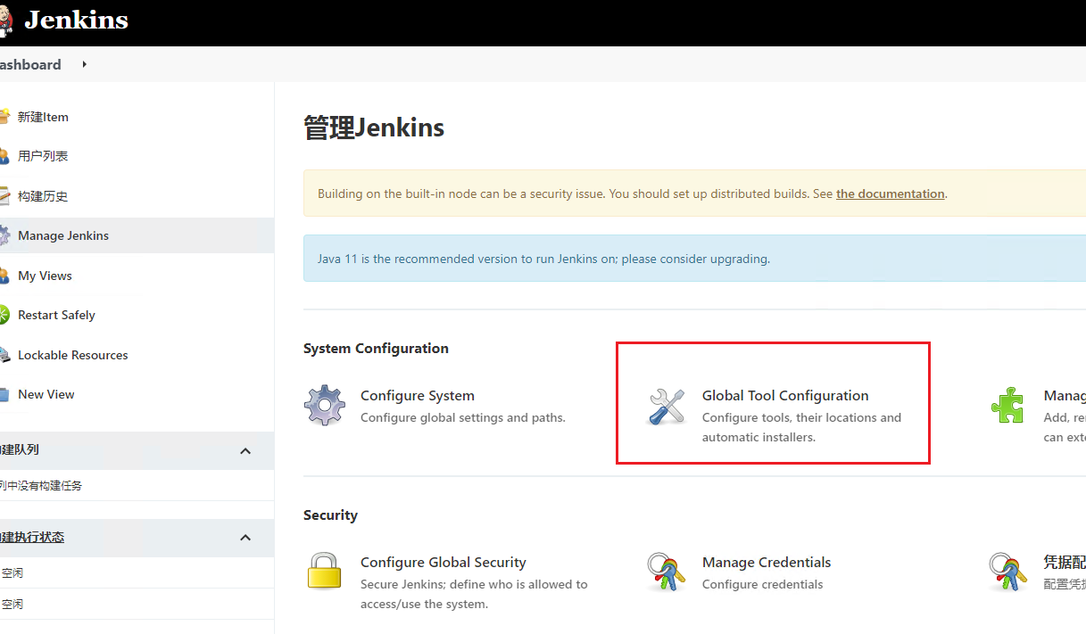Click the Security section heading

tap(330, 515)
